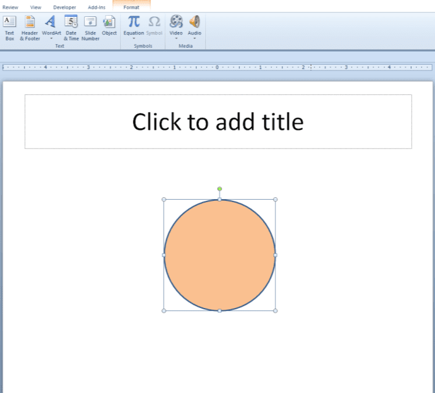Click the Video film reel icon
The width and height of the screenshot is (435, 393).
176,22
